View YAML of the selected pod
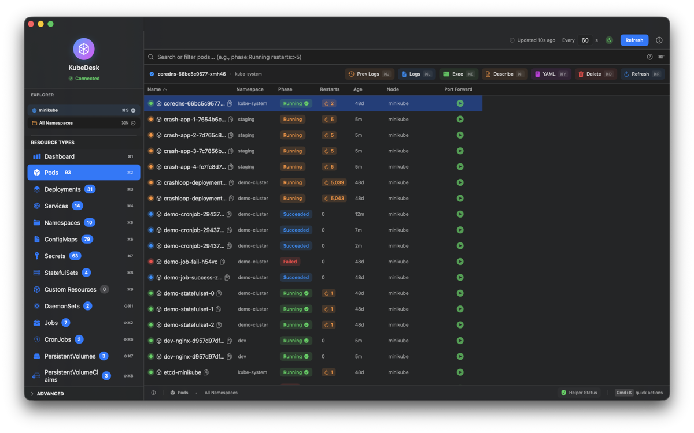 click(550, 74)
